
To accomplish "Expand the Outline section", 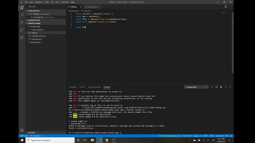I will click(x=31, y=133).
